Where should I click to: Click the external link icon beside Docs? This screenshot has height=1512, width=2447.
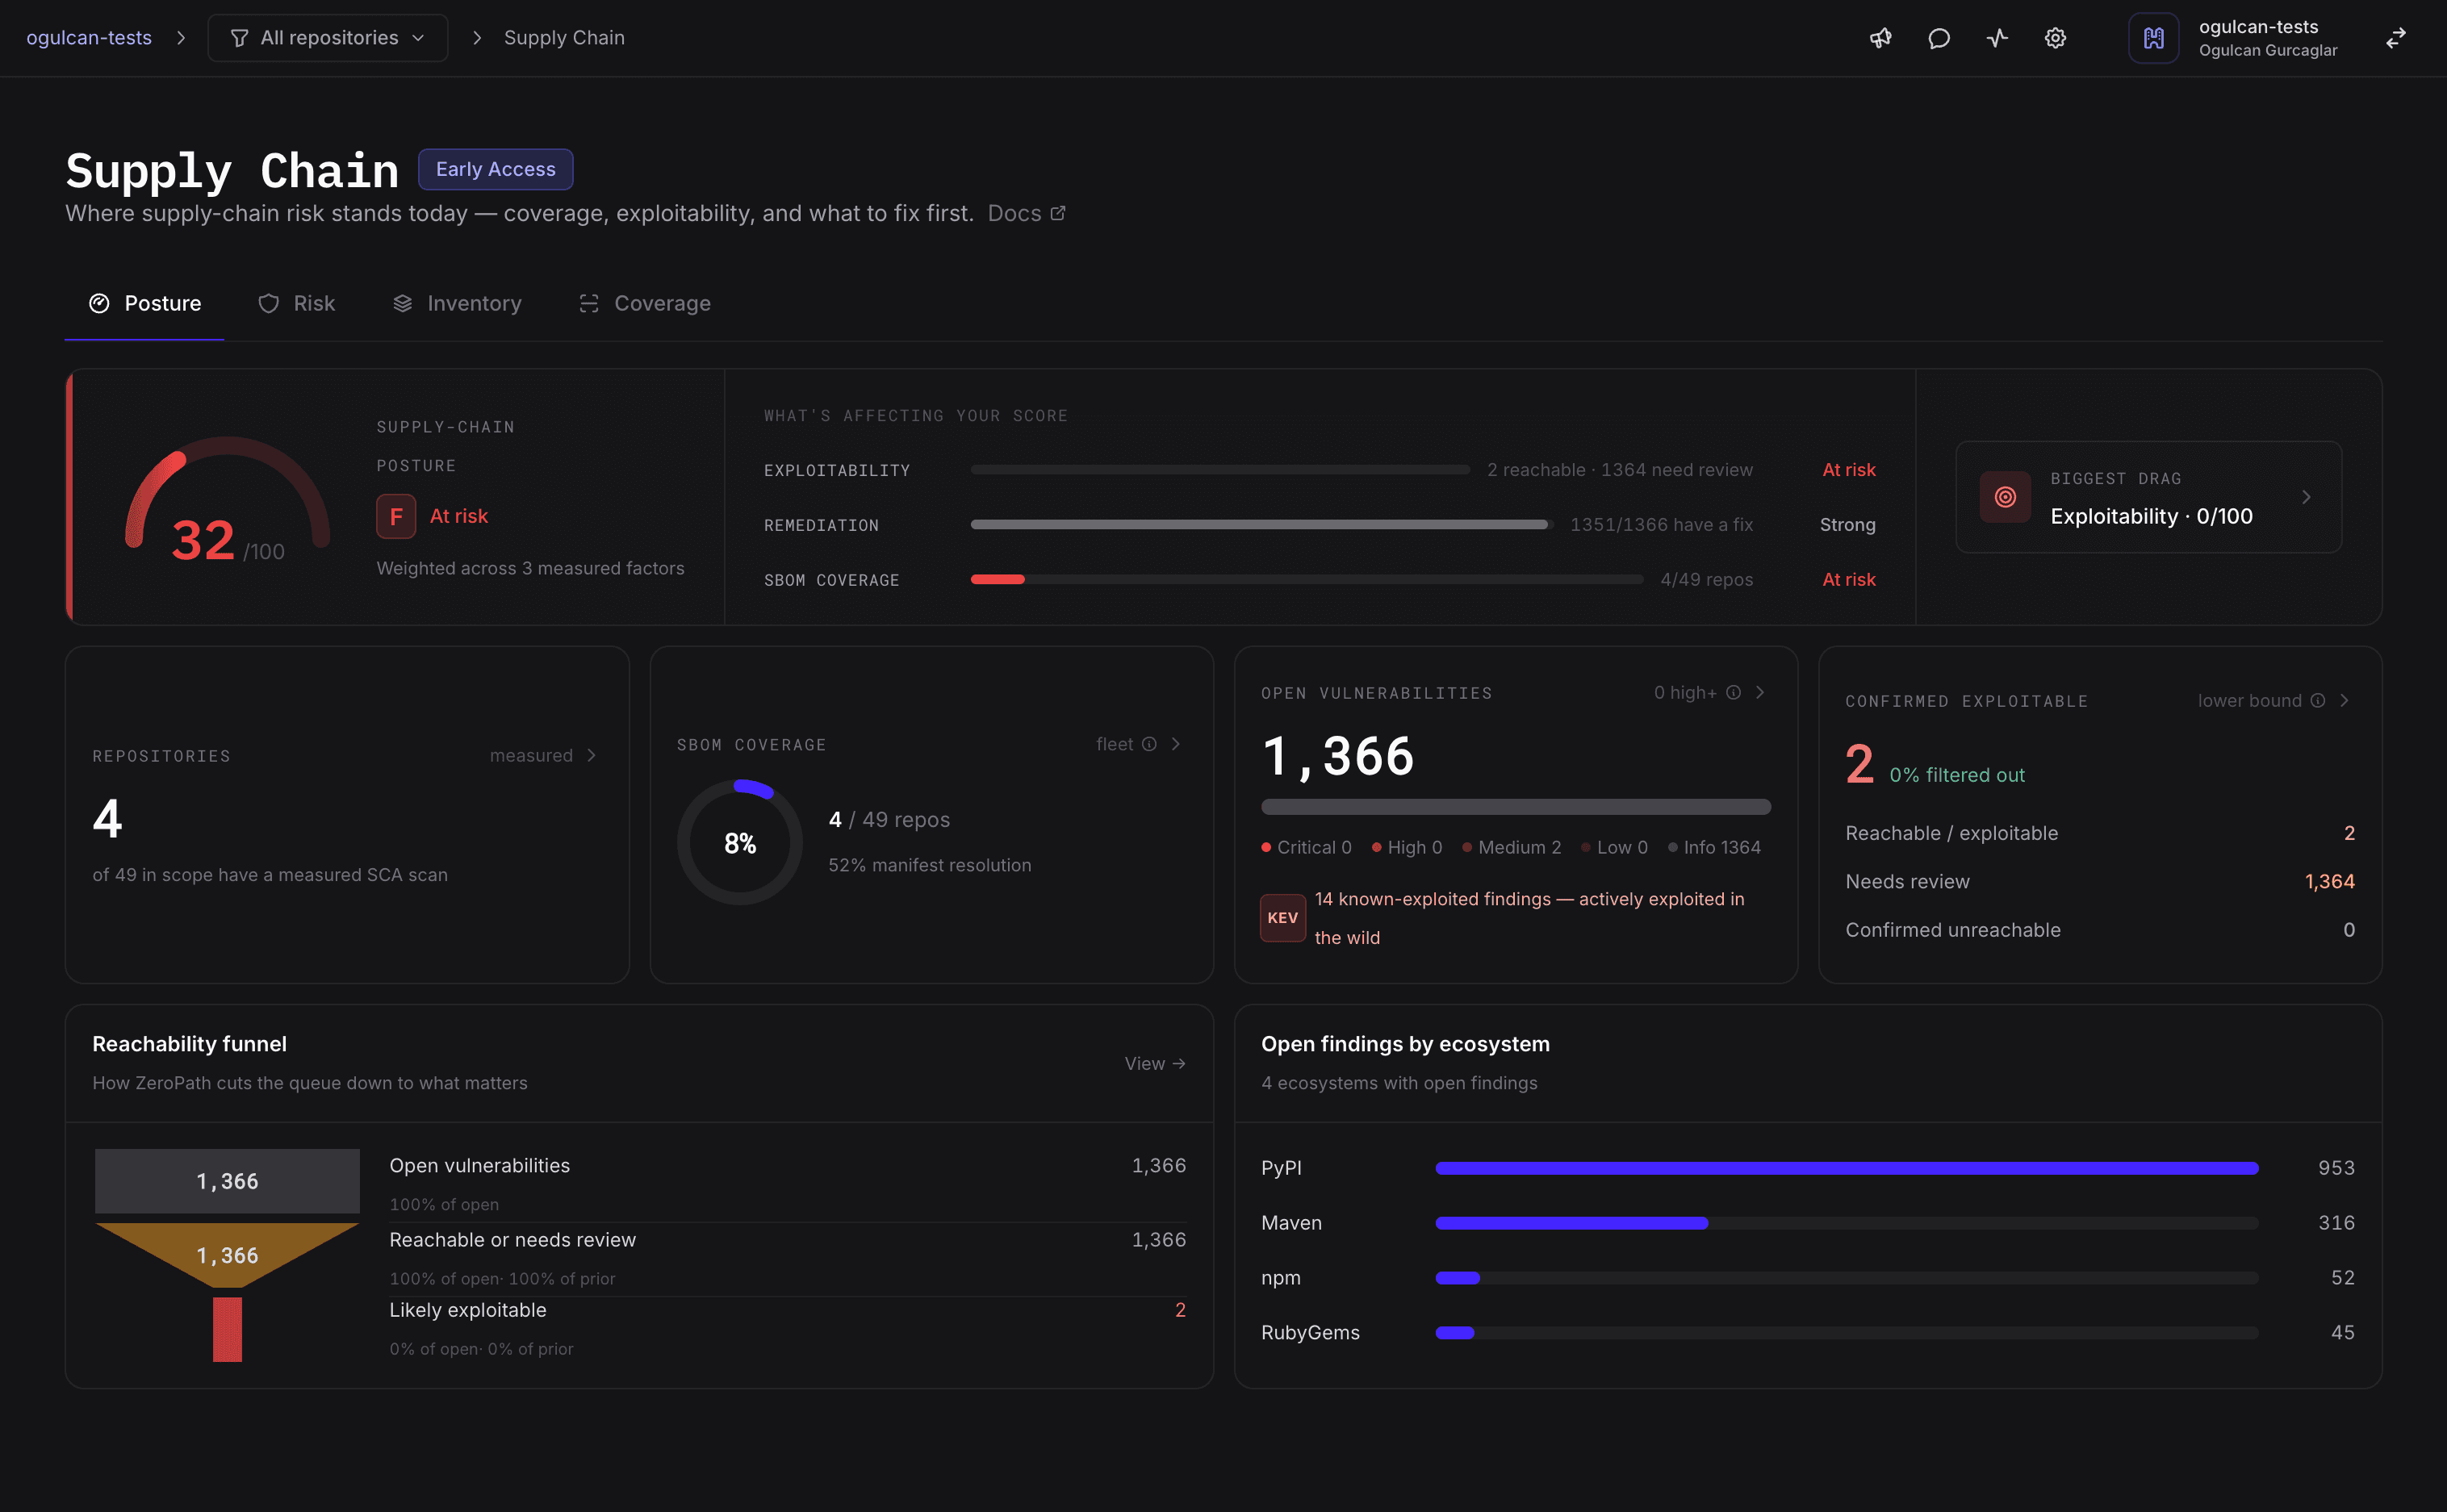coord(1058,213)
